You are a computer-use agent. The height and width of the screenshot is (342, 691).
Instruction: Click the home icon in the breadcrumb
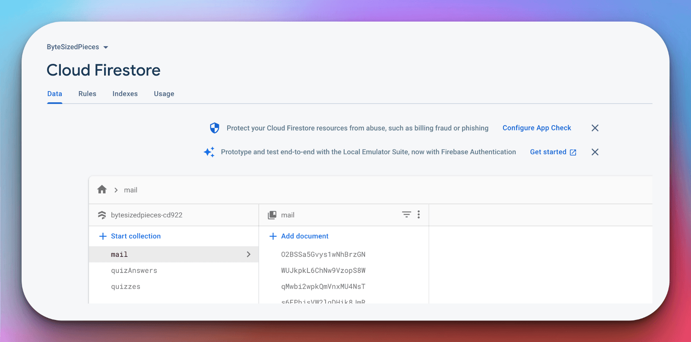(x=102, y=190)
